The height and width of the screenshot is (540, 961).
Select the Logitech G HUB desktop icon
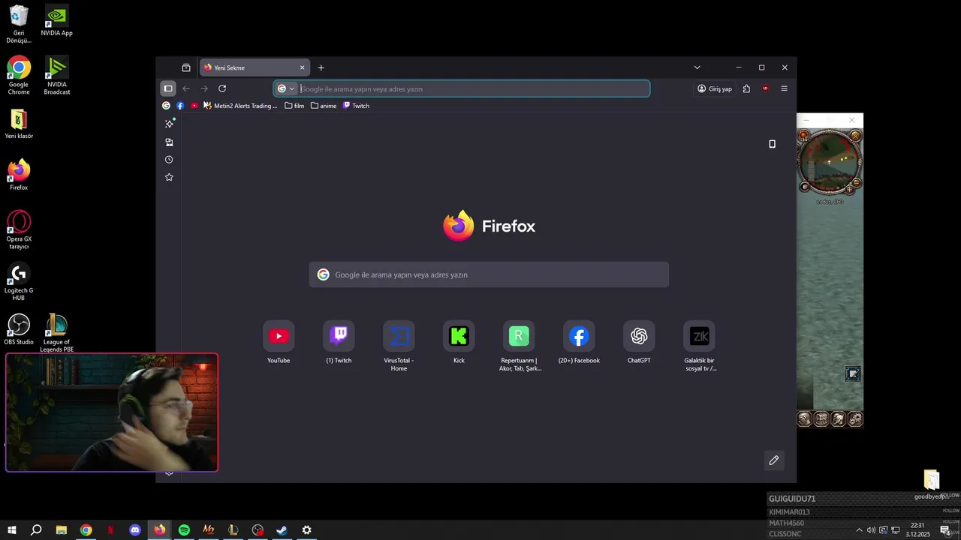pos(19,282)
